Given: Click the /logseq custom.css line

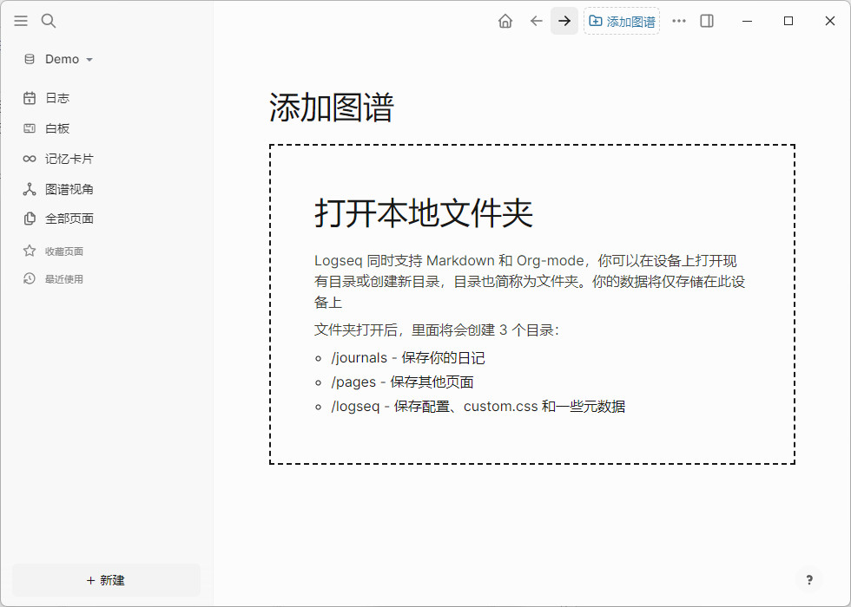Looking at the screenshot, I should 478,406.
